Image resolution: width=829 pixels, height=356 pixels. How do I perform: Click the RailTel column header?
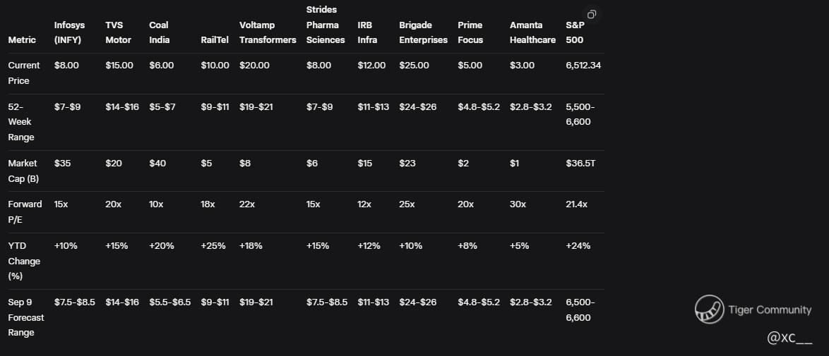[214, 40]
